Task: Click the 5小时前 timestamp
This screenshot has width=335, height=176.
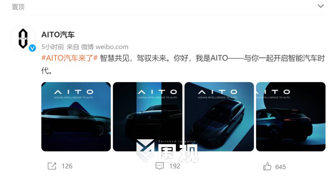Action: tap(53, 47)
